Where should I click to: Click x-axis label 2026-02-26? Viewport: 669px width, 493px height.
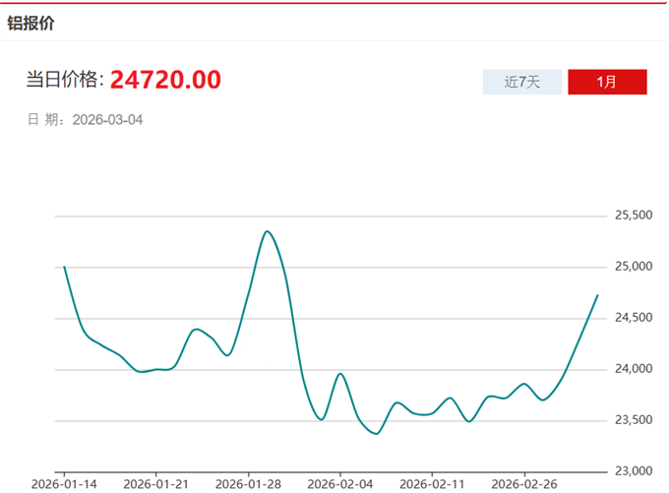click(522, 484)
